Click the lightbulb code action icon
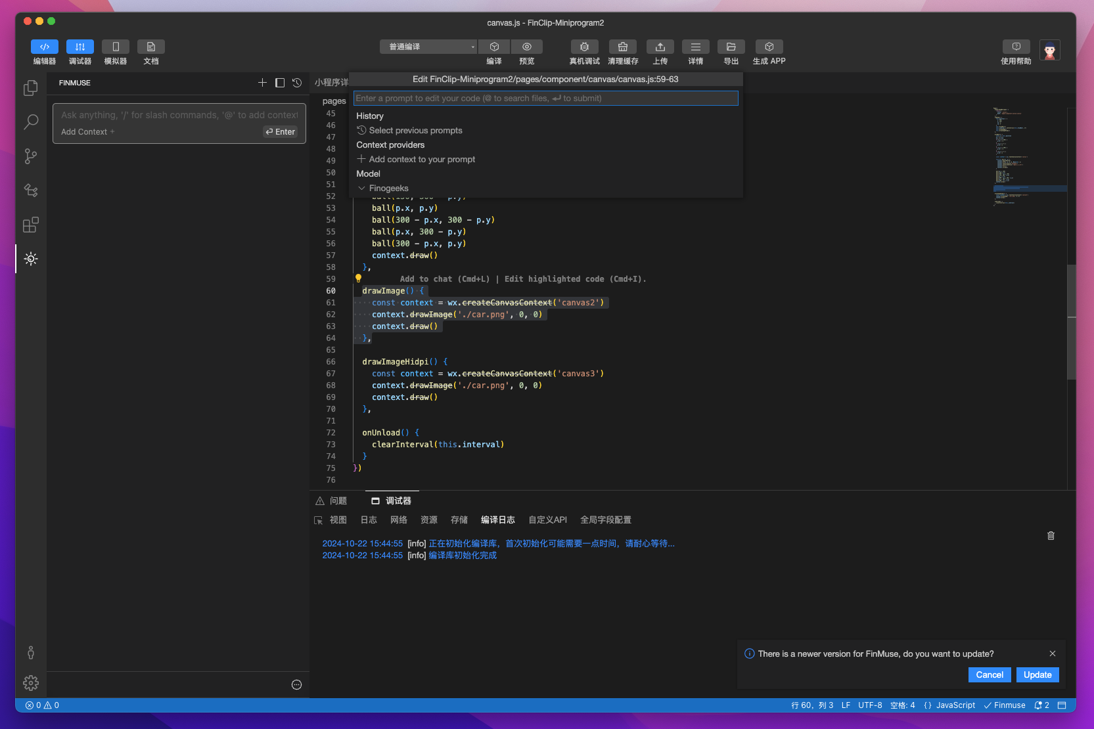The height and width of the screenshot is (729, 1094). click(x=359, y=278)
